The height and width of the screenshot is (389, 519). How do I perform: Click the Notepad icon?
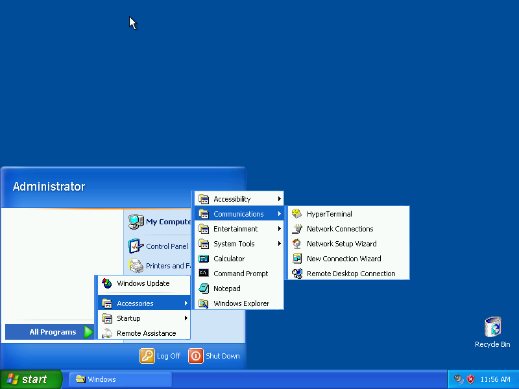204,289
